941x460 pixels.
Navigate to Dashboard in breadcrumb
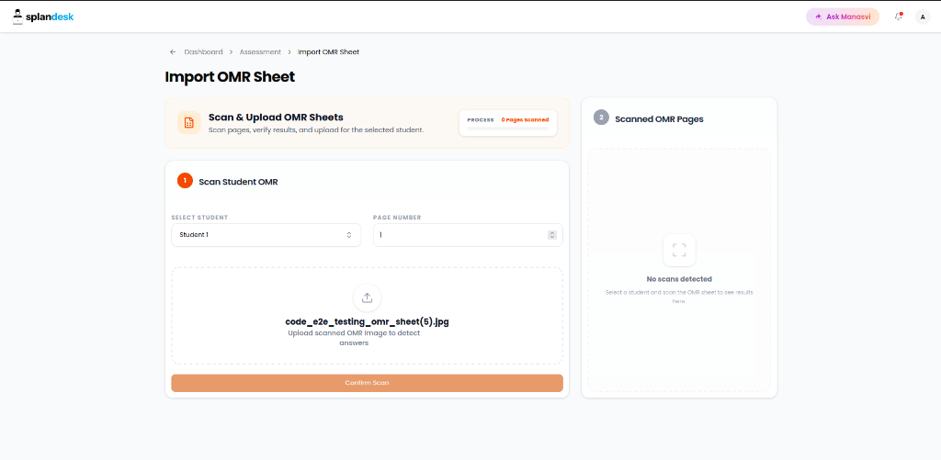(203, 52)
